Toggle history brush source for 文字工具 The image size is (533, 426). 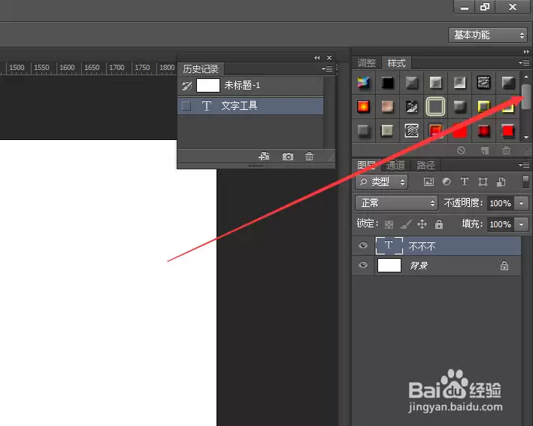pos(186,106)
